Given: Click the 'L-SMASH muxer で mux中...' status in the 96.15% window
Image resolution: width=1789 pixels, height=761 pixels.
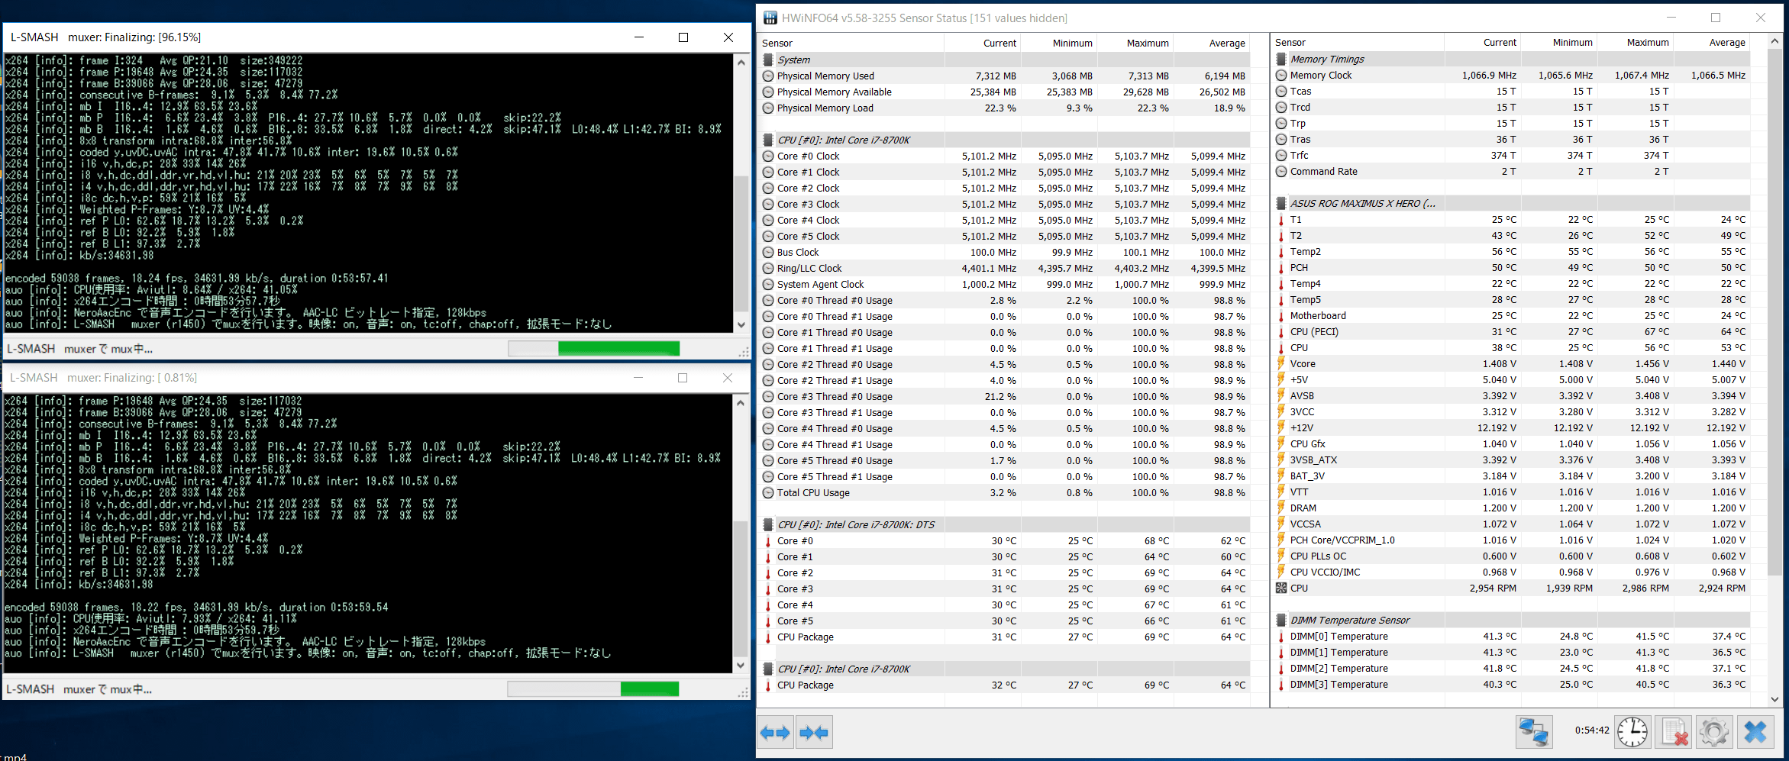Looking at the screenshot, I should coord(79,349).
